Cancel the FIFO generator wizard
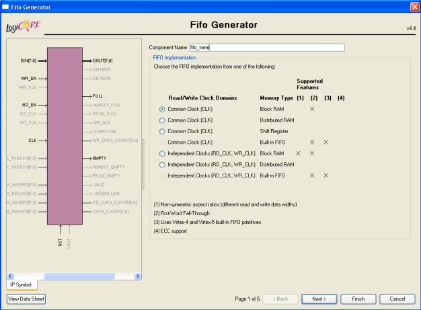 coord(397,299)
